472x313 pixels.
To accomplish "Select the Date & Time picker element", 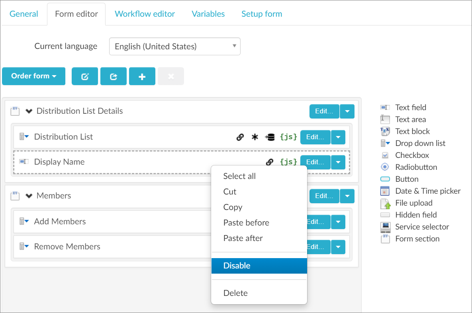I will 427,191.
